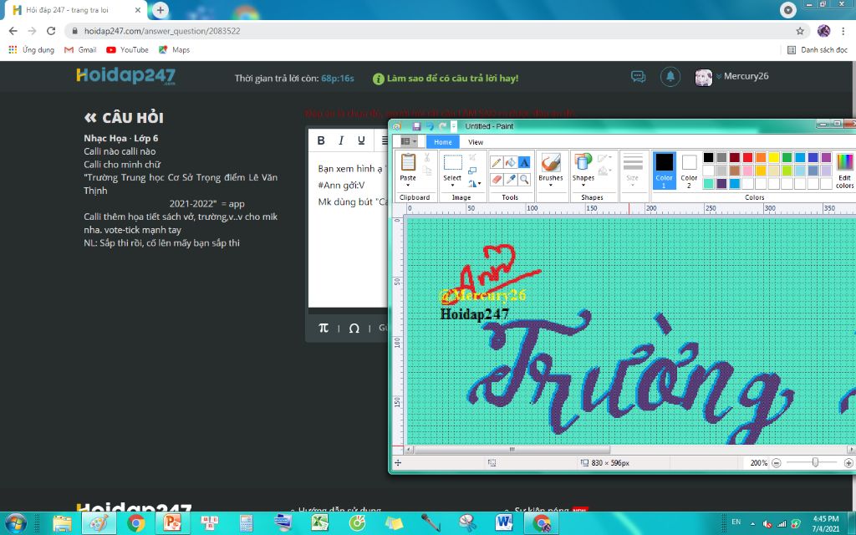
Task: Click the Bold button in answer editor
Action: click(x=321, y=140)
